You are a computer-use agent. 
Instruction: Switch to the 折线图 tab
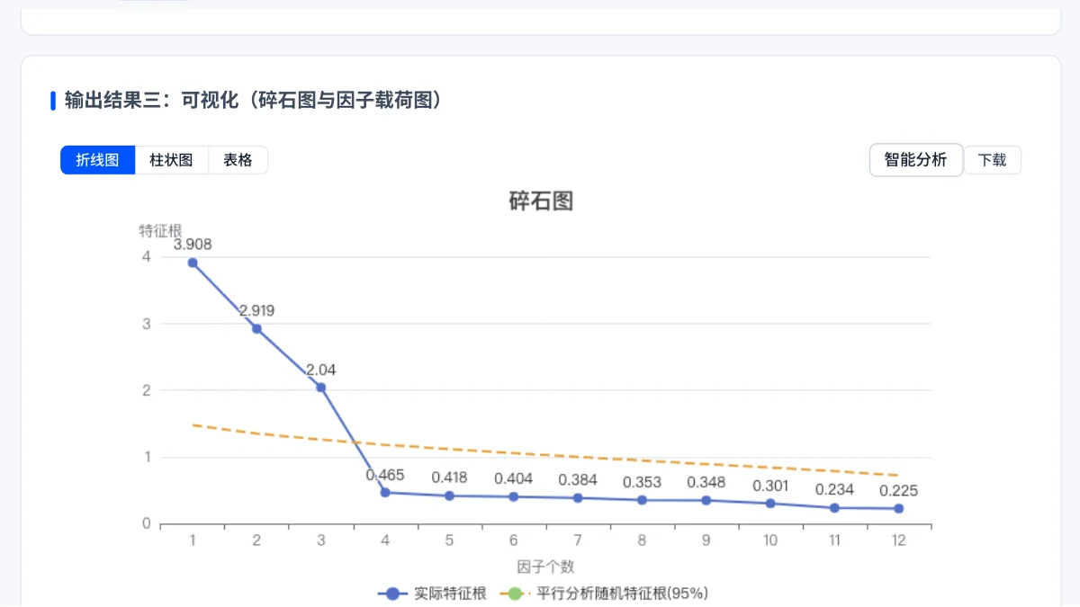pos(98,160)
